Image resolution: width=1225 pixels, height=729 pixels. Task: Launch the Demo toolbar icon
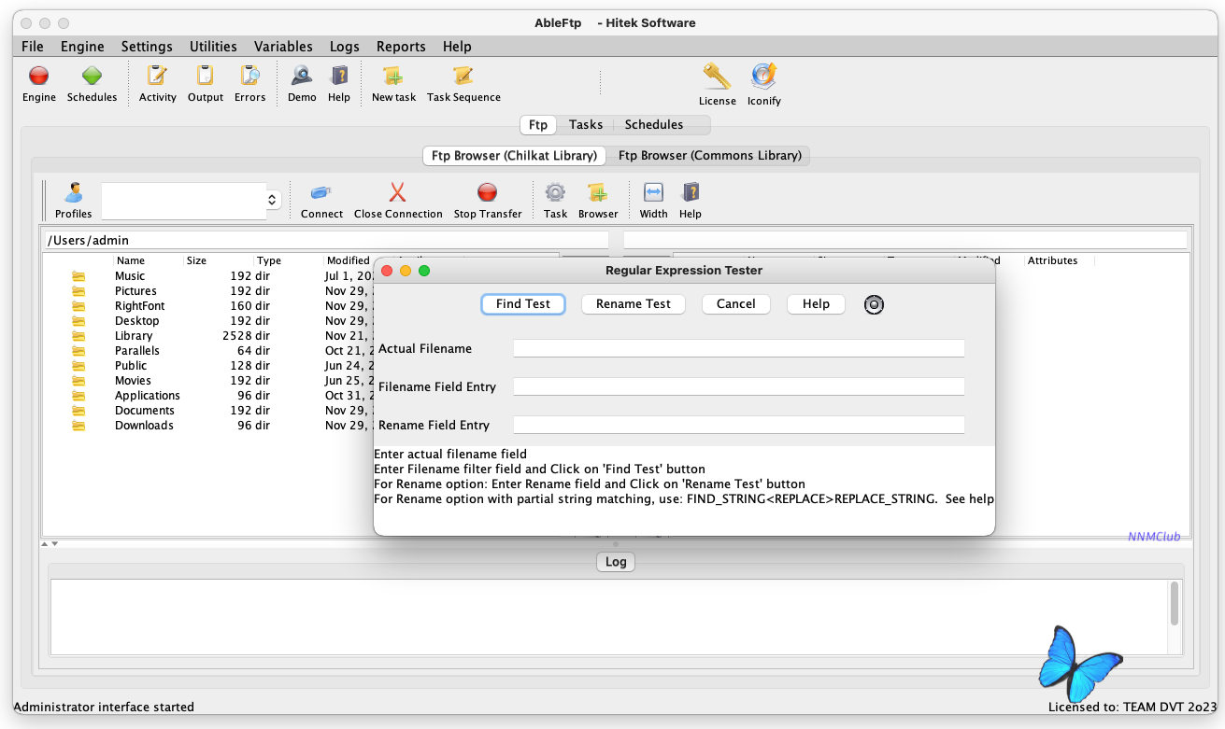coord(302,76)
